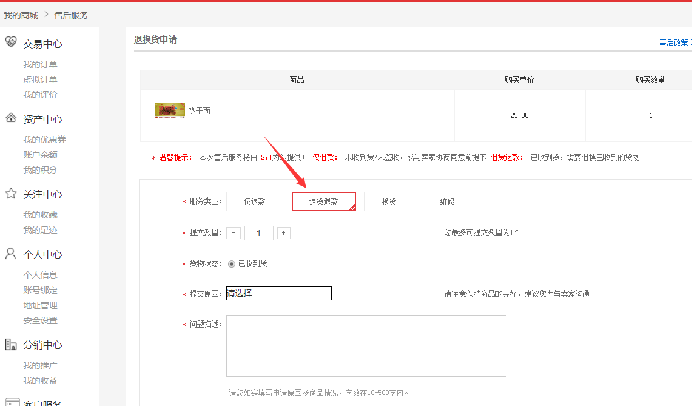Select the 已收到货 radio button
692x406 pixels.
click(x=232, y=264)
